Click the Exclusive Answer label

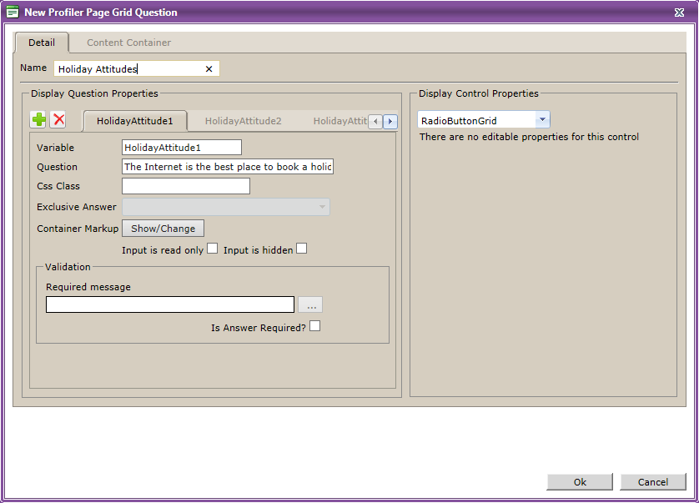76,207
